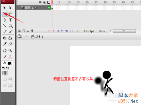This screenshot has width=141, height=105.
Task: Select the Ink Bottle tool
Action: pyautogui.click(x=5, y=38)
